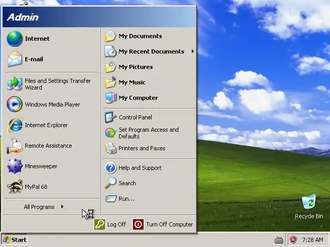Click the Set Program Access and Defaults icon
Screen dimensions: 330x247
[110, 133]
